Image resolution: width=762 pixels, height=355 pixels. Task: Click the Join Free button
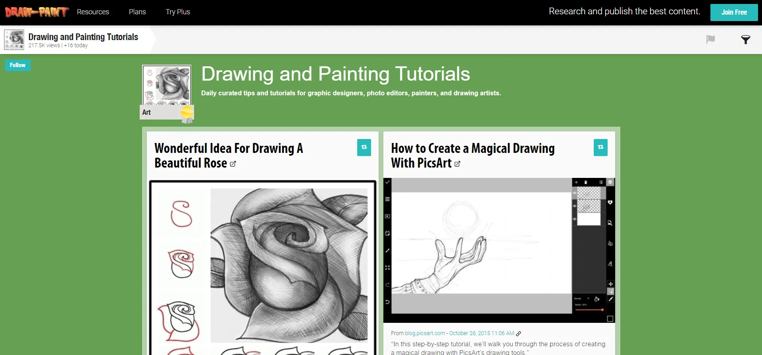[x=734, y=12]
